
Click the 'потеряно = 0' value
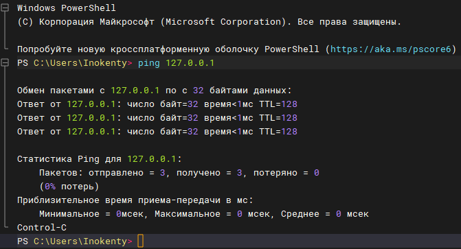[x=286, y=173]
